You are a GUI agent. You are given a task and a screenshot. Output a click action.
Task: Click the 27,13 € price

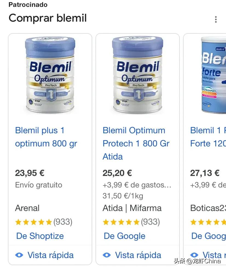click(x=205, y=173)
